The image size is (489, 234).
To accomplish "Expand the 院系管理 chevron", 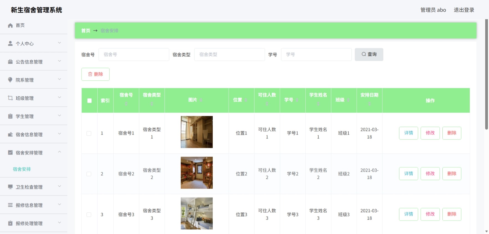I will coord(59,79).
